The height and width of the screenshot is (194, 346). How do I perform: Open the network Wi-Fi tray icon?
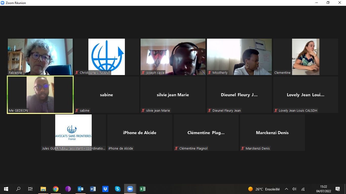303,189
